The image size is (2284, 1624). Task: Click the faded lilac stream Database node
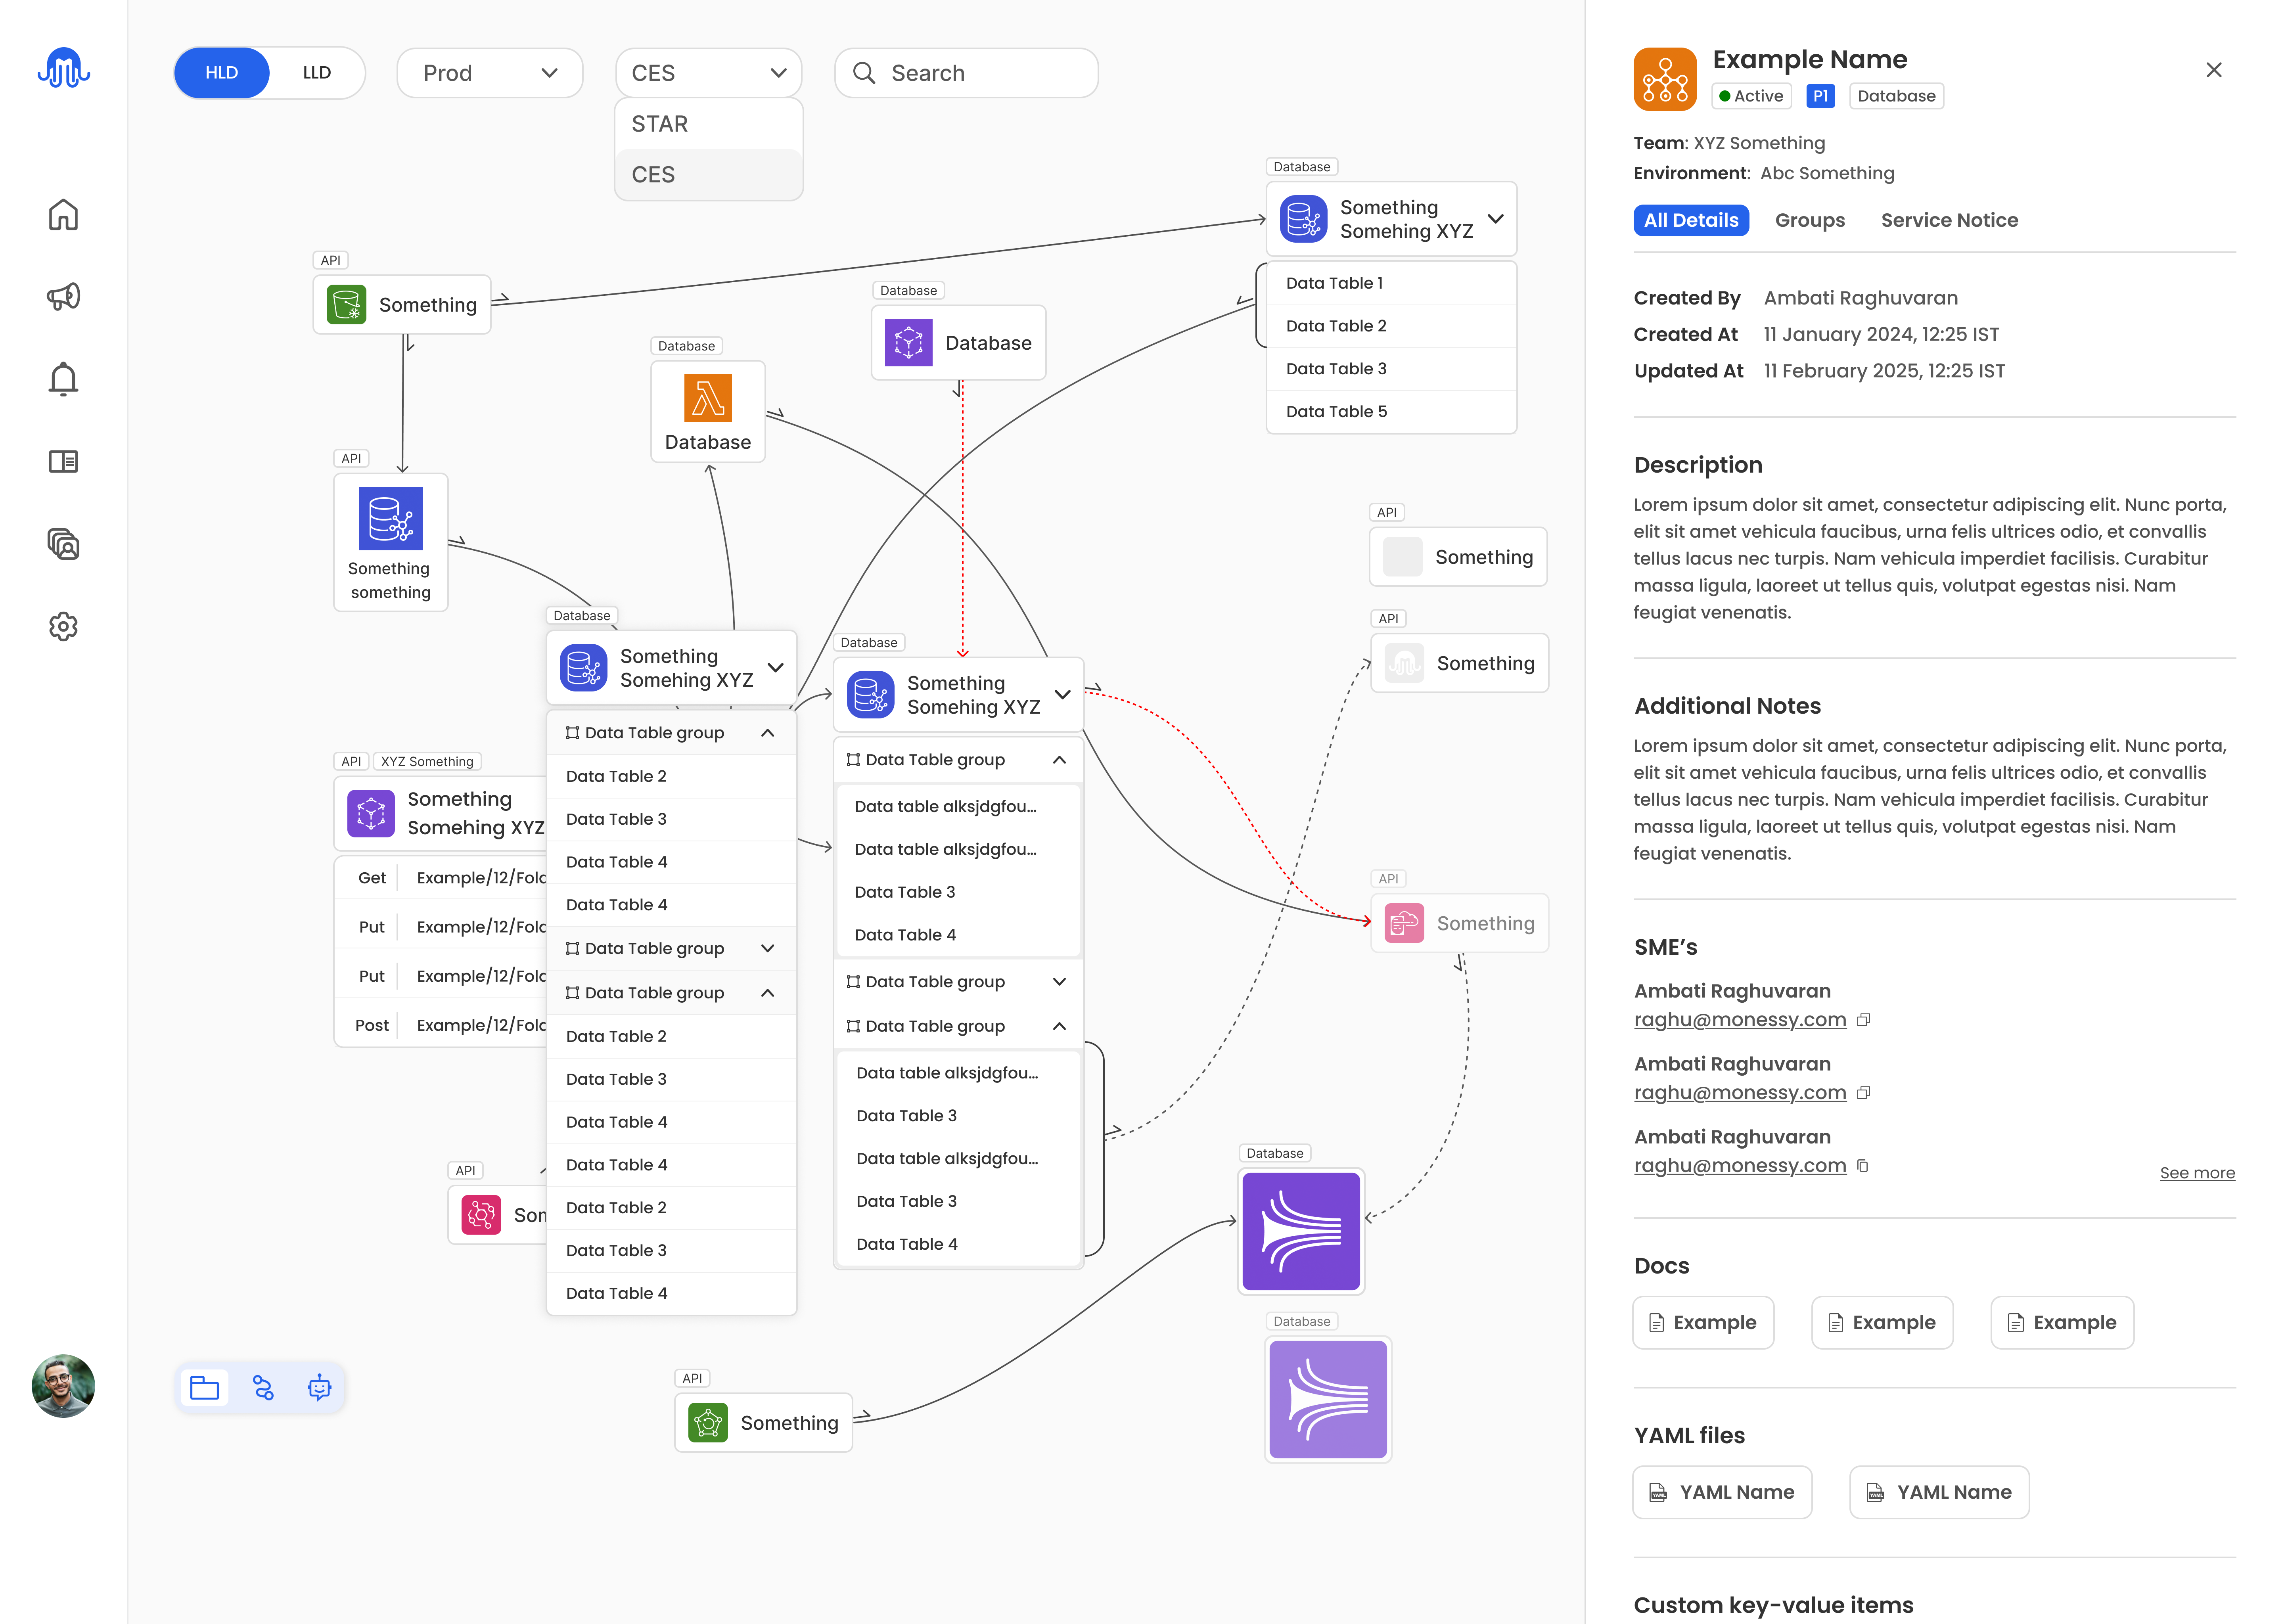coord(1328,1399)
